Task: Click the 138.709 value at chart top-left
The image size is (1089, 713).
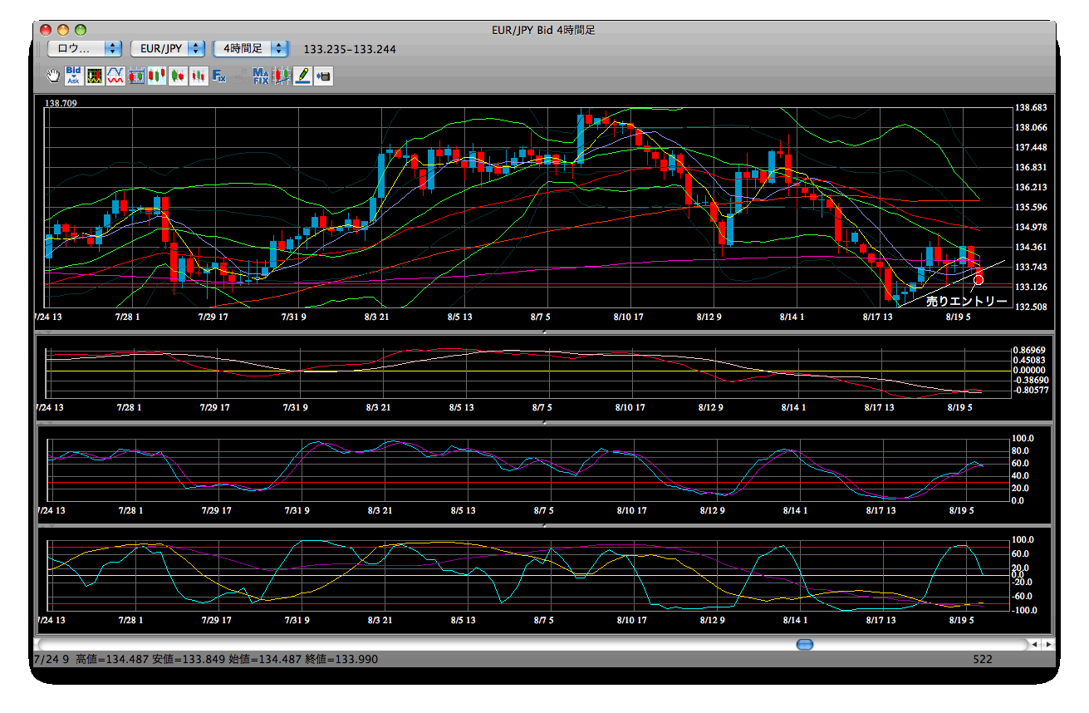Action: (x=62, y=104)
